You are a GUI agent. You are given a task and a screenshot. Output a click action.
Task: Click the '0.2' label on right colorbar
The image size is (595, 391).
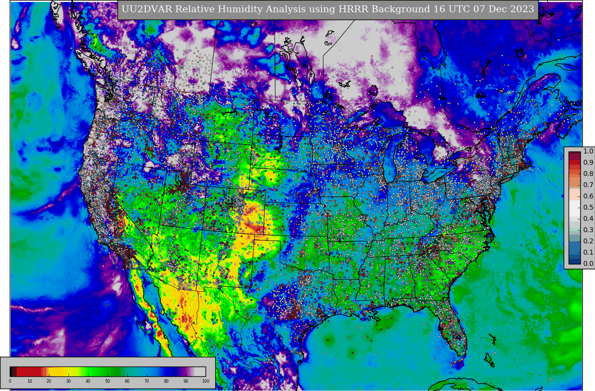pos(588,241)
